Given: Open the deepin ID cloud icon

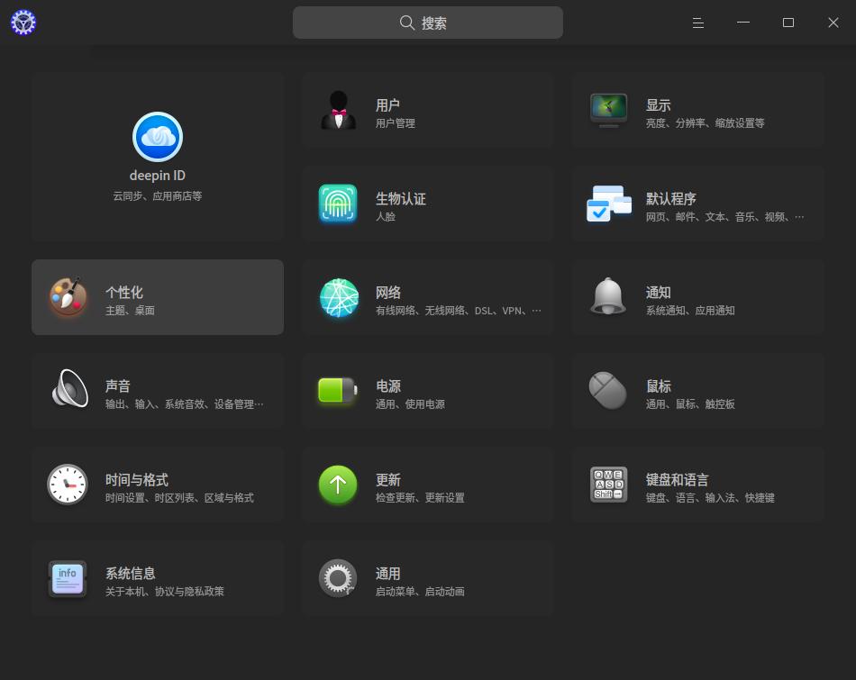Looking at the screenshot, I should [157, 136].
